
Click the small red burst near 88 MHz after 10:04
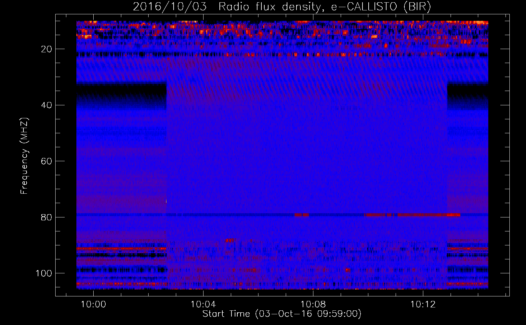(x=230, y=240)
